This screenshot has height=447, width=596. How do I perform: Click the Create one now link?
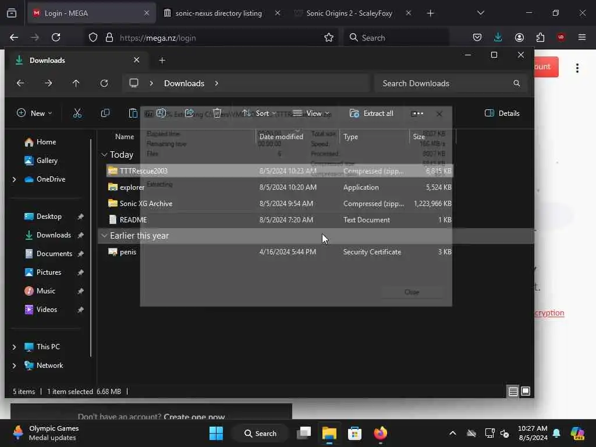[194, 417]
